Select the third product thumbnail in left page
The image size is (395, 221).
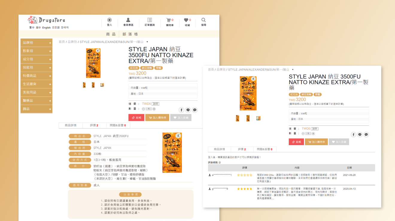(102, 85)
